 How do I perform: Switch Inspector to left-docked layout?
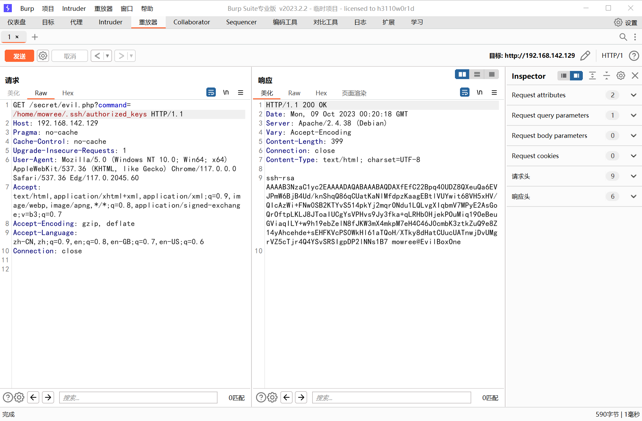tap(564, 76)
